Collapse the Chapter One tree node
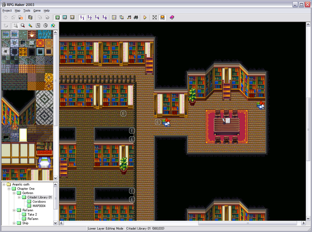 [x=9, y=189]
